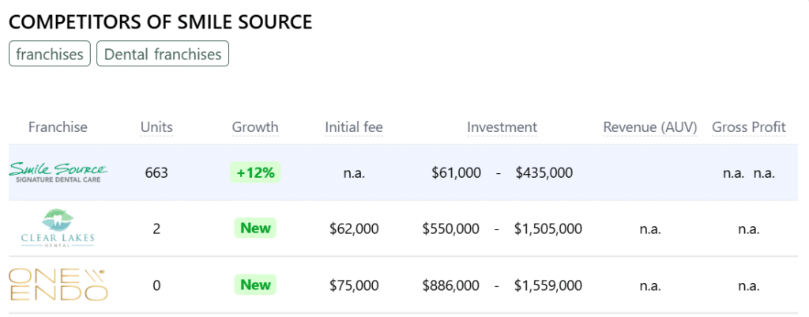Viewport: 809px width, 317px height.
Task: Sort by the Investment column header
Action: coord(502,127)
